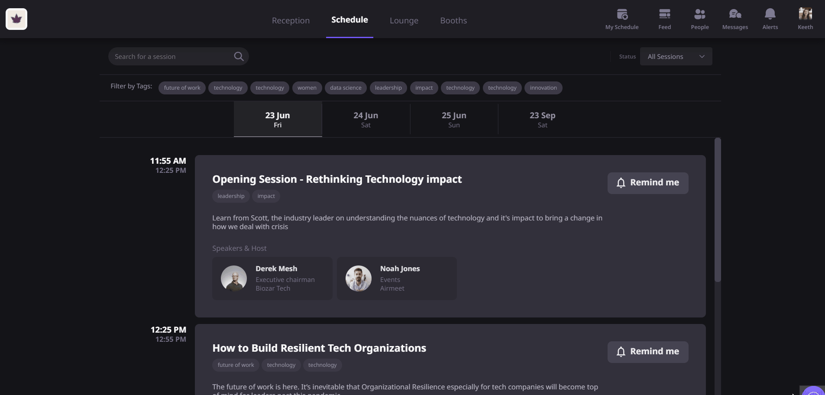Click Remind me for Opening Session

pos(648,183)
